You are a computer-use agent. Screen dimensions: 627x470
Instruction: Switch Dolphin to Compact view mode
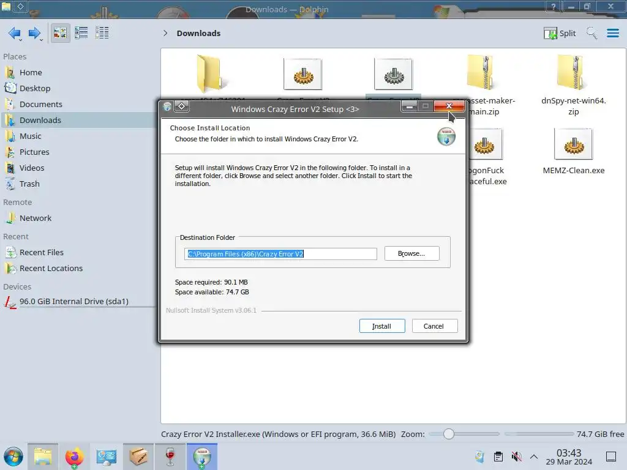coord(81,33)
